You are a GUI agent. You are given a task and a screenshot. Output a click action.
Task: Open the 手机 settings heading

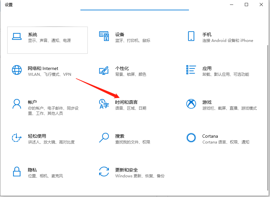click(207, 34)
